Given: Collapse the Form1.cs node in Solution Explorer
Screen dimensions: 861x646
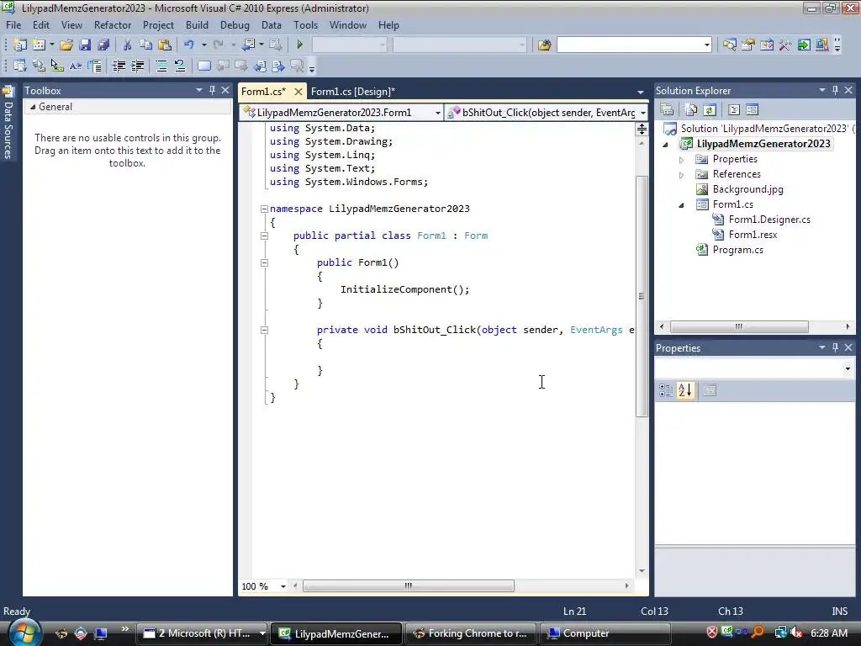Looking at the screenshot, I should tap(681, 205).
